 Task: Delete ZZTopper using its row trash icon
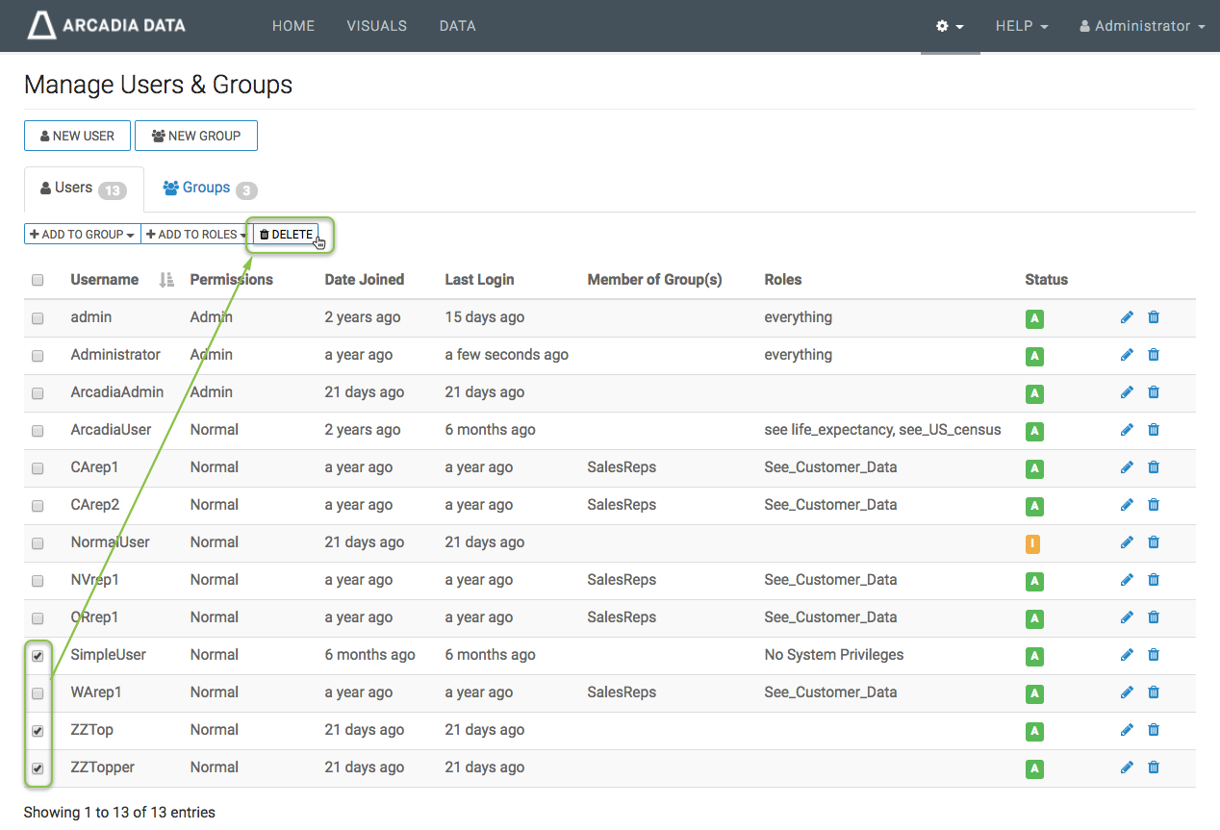(x=1154, y=767)
